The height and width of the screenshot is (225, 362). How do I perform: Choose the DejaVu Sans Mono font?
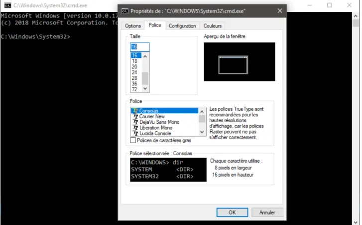(165, 122)
